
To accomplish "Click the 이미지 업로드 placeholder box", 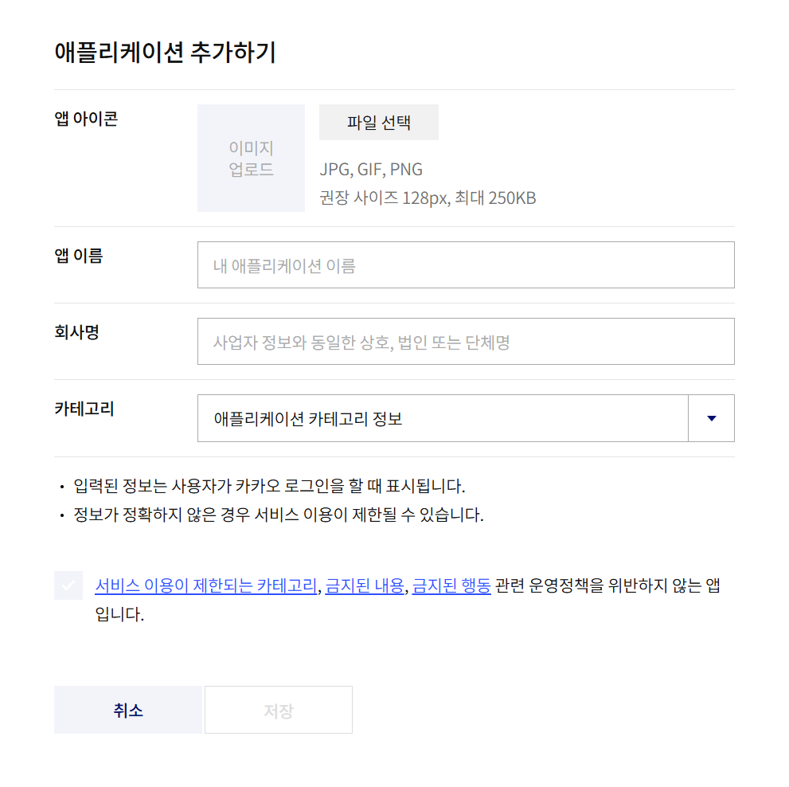I will pos(251,158).
